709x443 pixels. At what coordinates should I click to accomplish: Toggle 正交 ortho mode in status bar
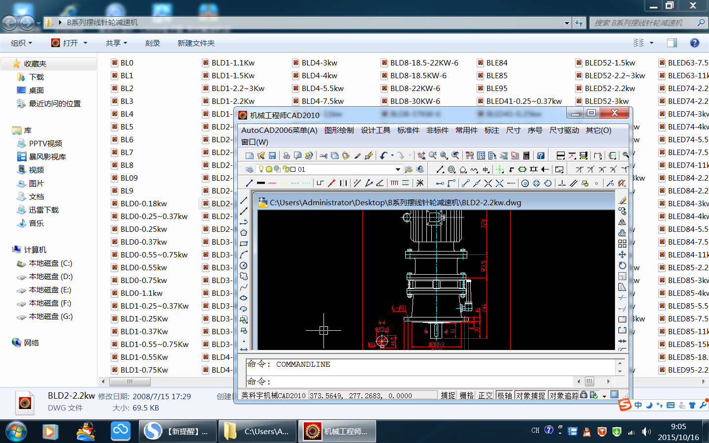[485, 395]
